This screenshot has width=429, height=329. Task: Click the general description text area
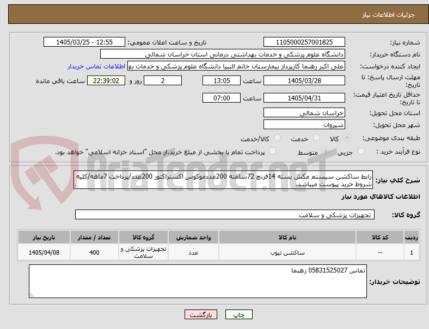(x=223, y=180)
